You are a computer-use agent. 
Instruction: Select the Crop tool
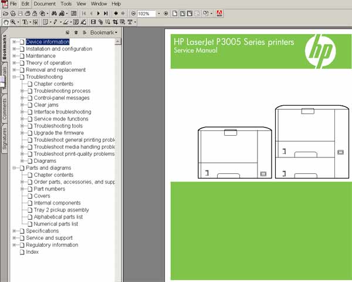[116, 22]
